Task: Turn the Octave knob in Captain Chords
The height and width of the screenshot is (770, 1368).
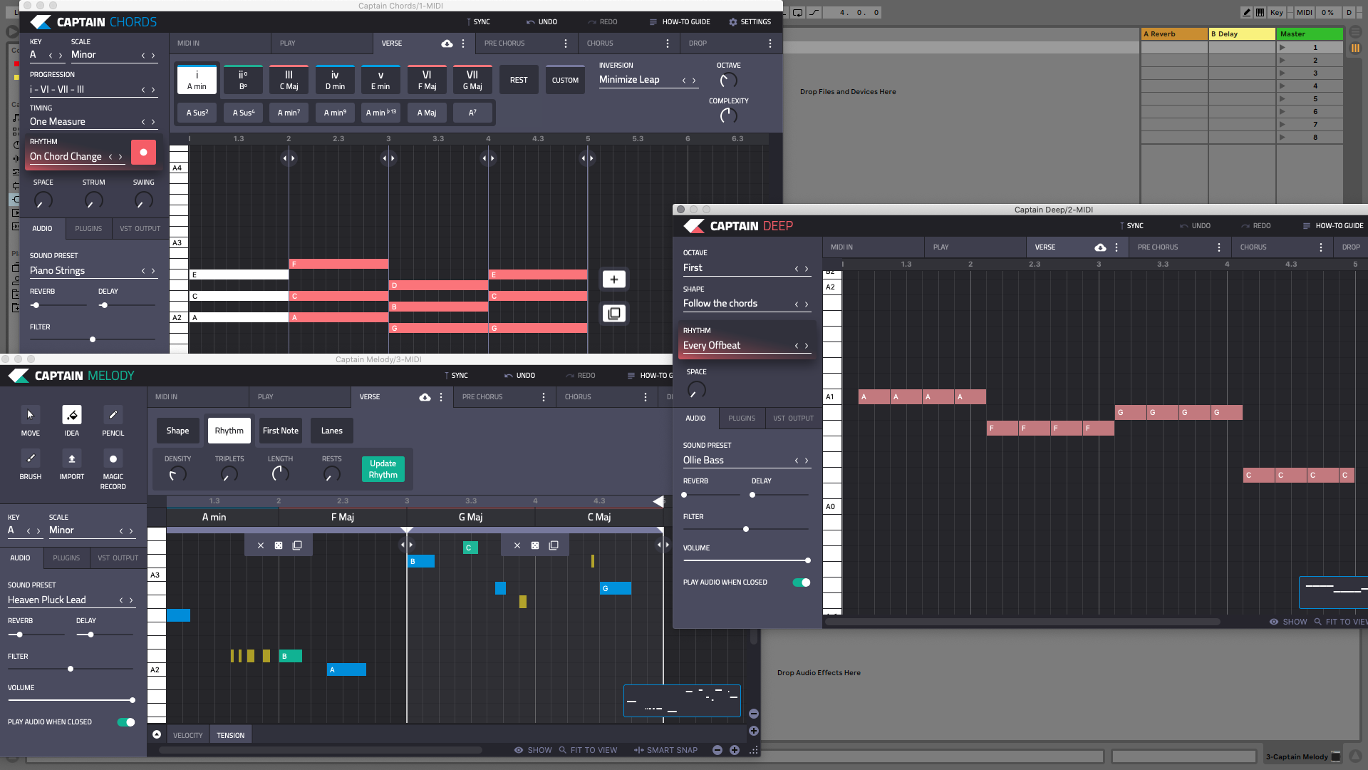Action: click(728, 81)
